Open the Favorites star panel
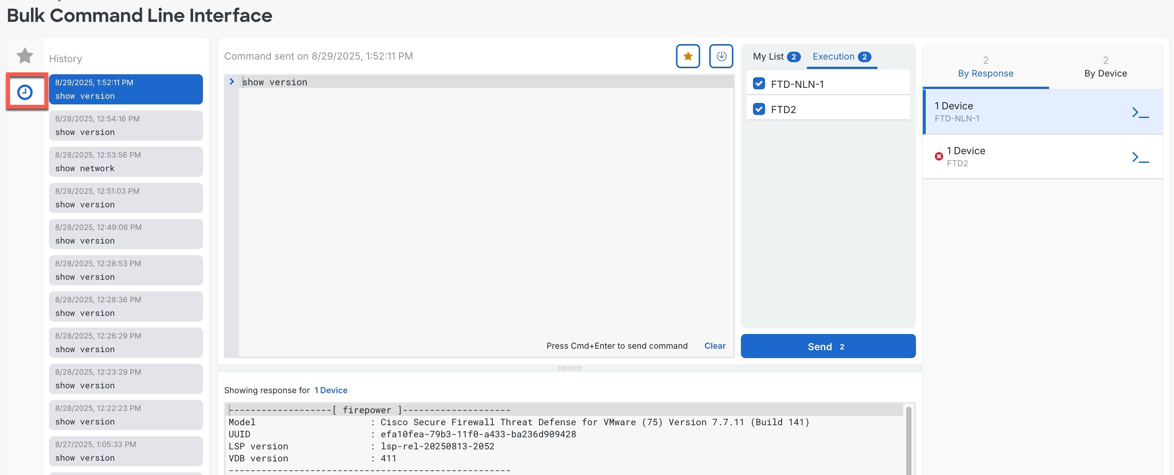 (25, 56)
